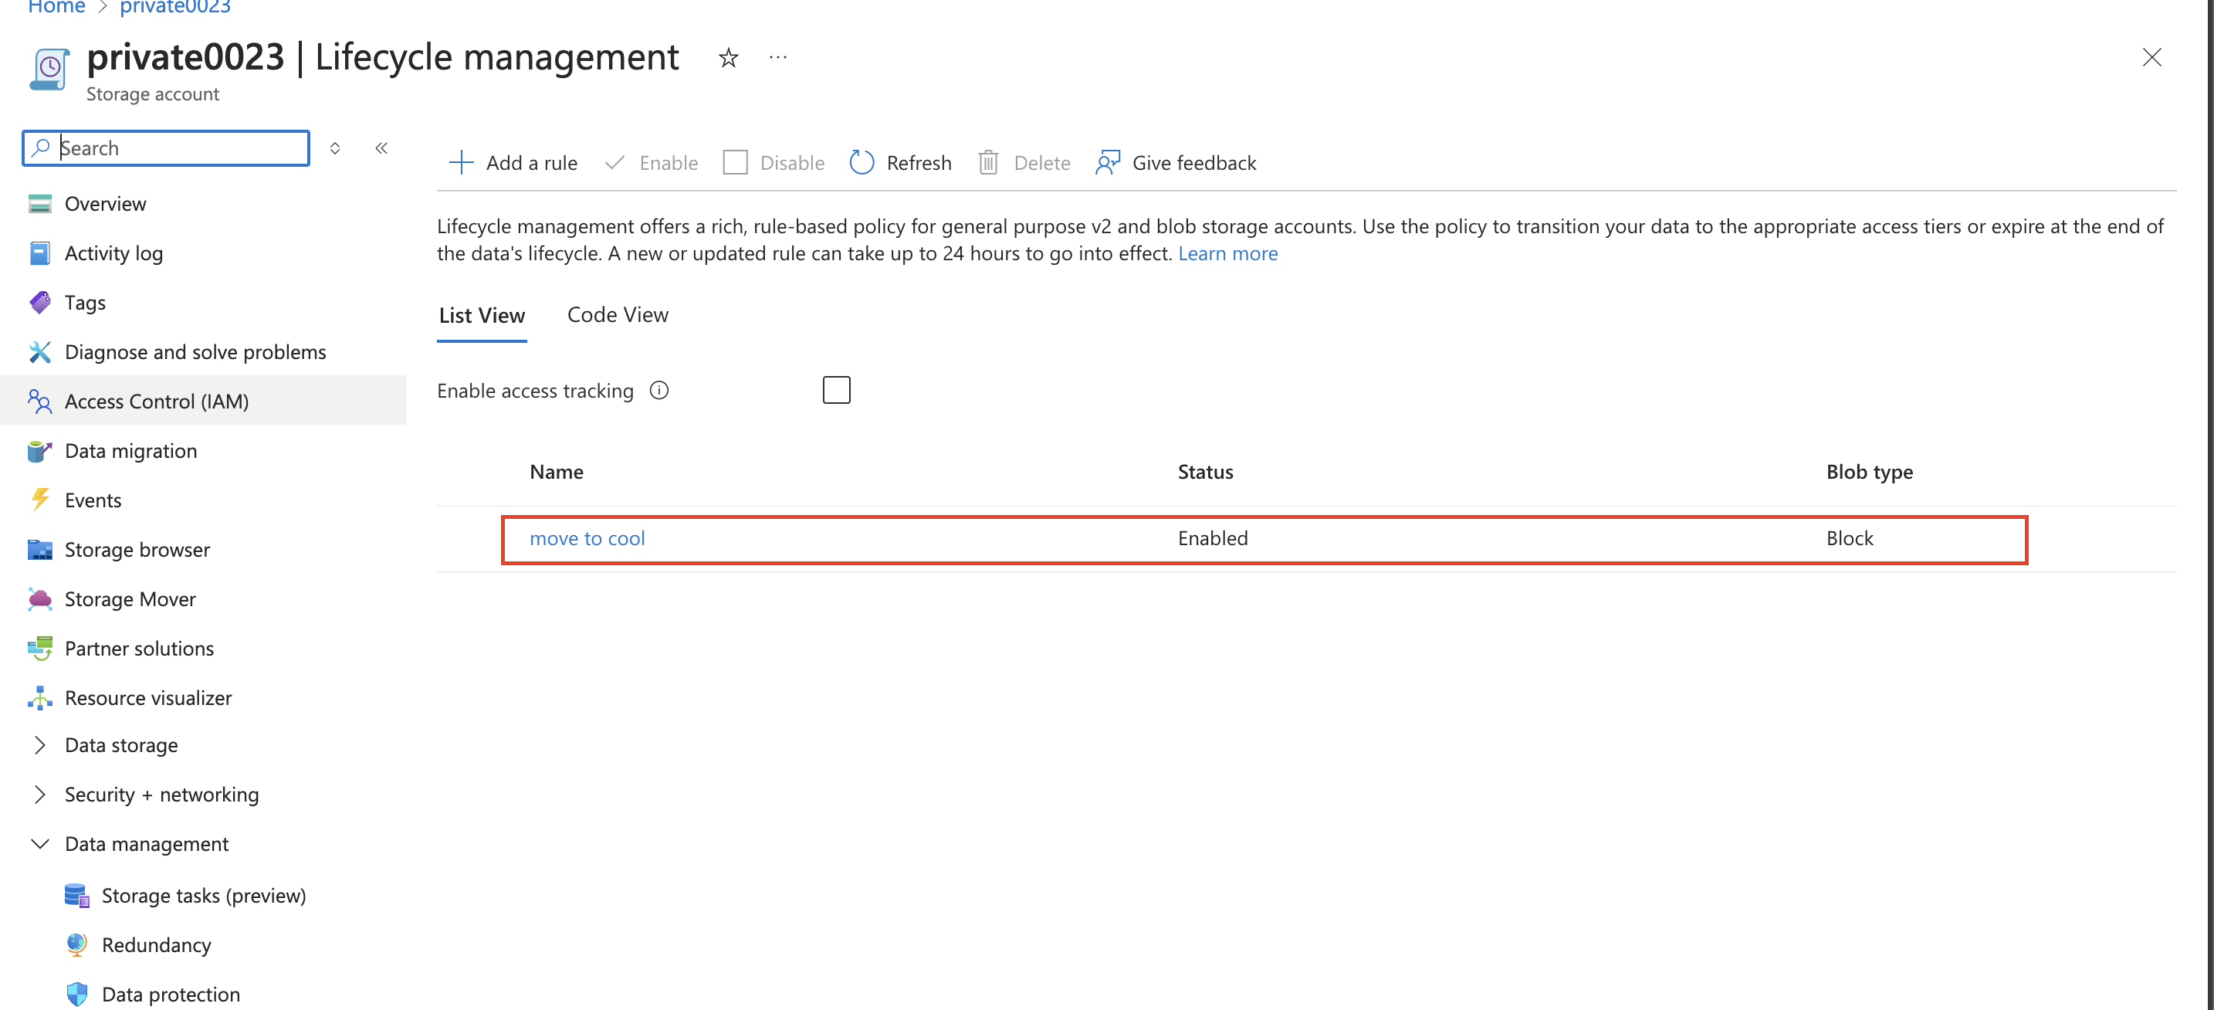Click the purple Tags icon

[39, 303]
